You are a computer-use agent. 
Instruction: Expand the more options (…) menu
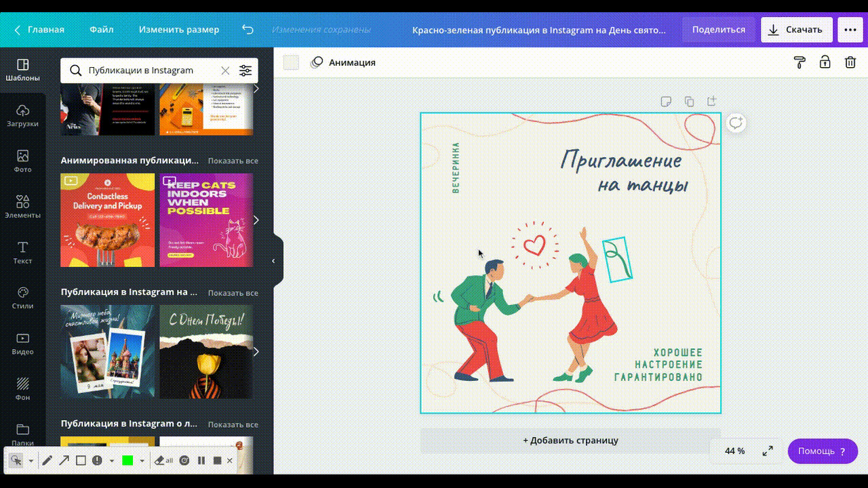tap(850, 29)
